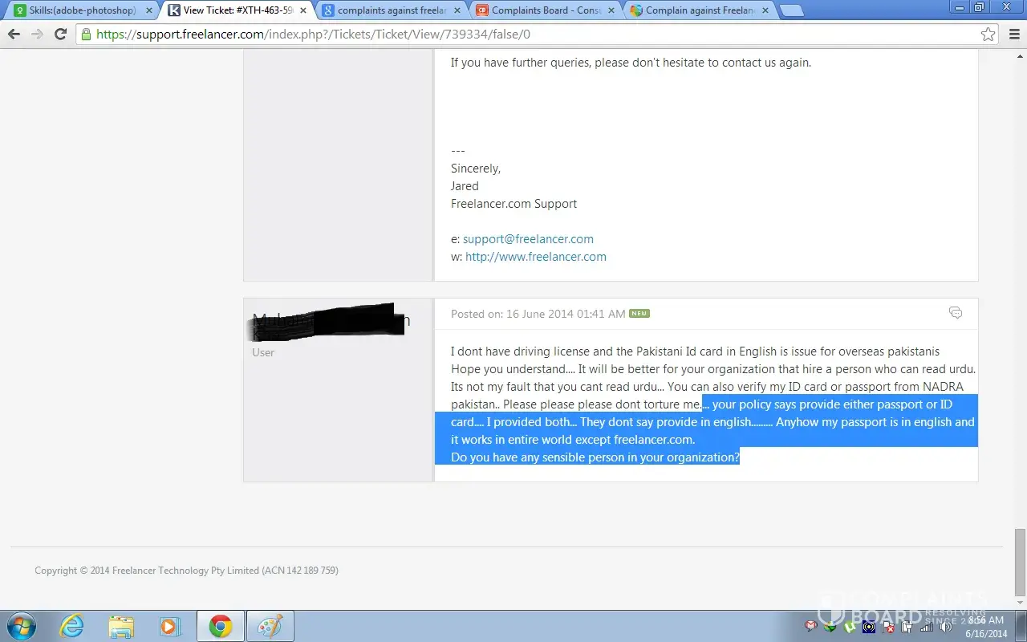Click the address bar URL field
Viewport: 1027px width, 642px height.
(x=538, y=35)
